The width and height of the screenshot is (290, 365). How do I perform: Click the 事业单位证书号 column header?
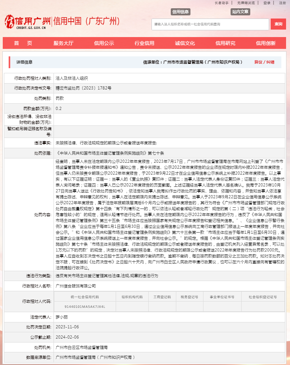[222, 297]
